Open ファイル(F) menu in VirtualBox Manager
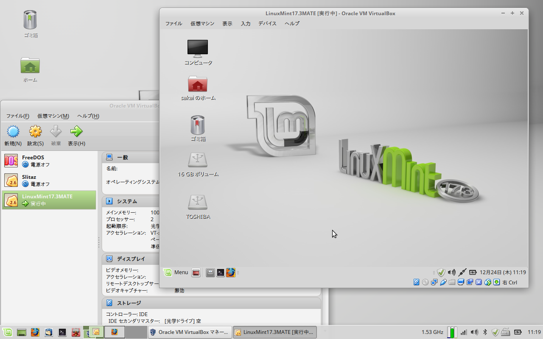 click(18, 116)
